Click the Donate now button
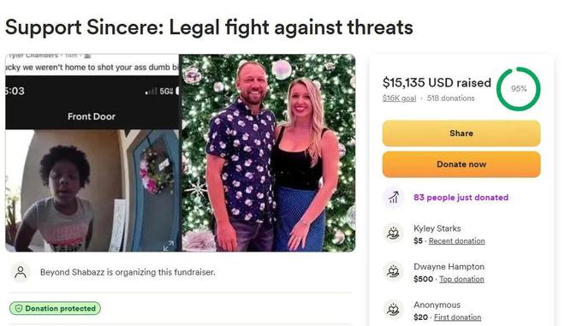 pos(461,164)
